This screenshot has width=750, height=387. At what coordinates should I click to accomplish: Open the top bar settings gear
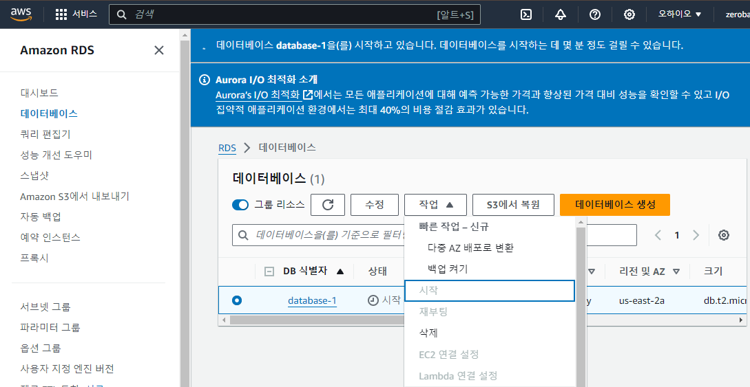coord(629,14)
